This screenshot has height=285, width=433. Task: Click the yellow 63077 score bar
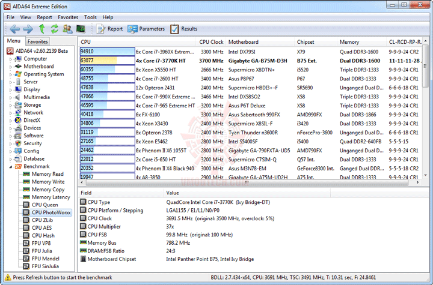coord(107,61)
